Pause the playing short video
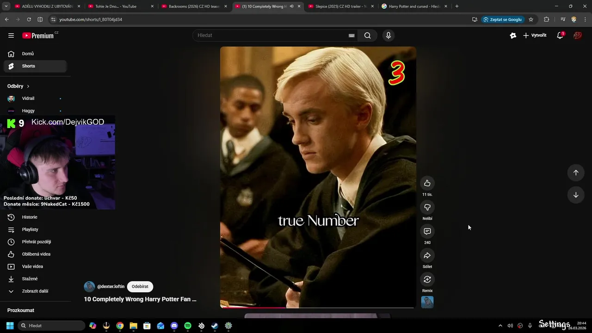Viewport: 592px width, 333px height. click(318, 177)
